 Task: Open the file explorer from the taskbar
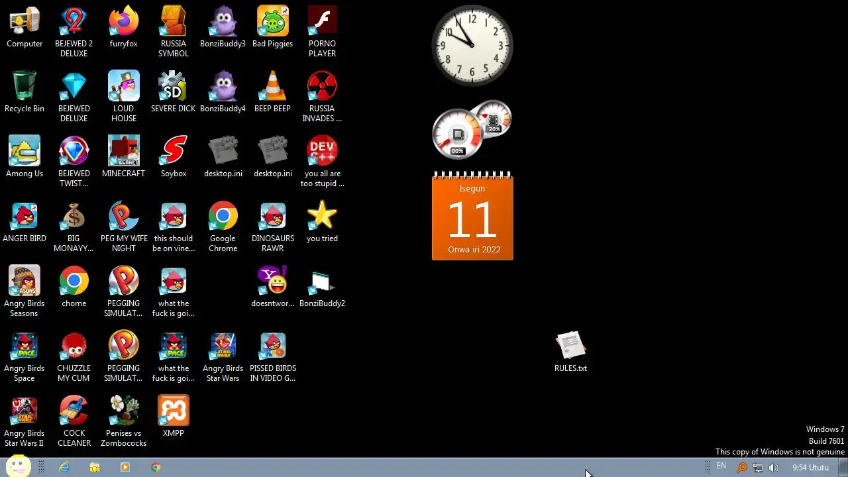pyautogui.click(x=95, y=467)
